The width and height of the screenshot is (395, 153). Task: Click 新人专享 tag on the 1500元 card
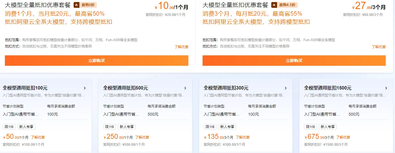click(x=328, y=127)
